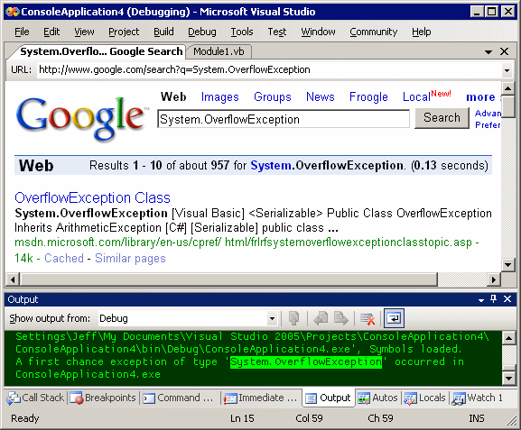Click the Visual Studio title bar icon
Viewport: 521px width, 430px height.
pos(12,12)
